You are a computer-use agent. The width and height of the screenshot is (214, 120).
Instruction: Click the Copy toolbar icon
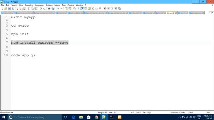(x=32, y=9)
